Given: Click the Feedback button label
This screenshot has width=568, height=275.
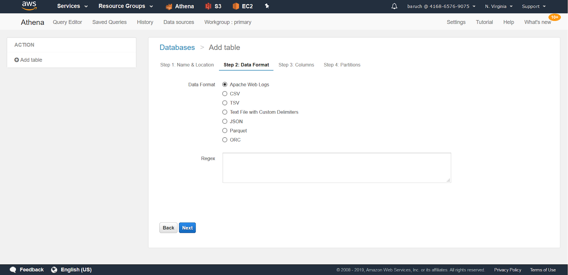Looking at the screenshot, I should (32, 270).
